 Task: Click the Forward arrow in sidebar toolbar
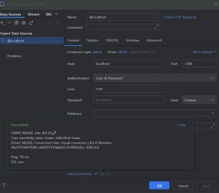(x=58, y=23)
